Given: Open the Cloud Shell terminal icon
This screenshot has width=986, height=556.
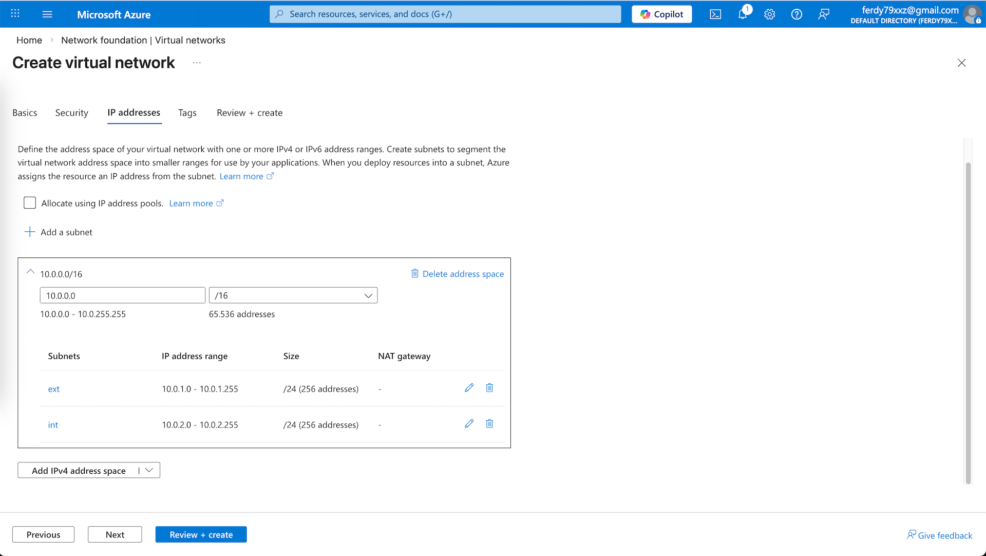Looking at the screenshot, I should click(715, 14).
